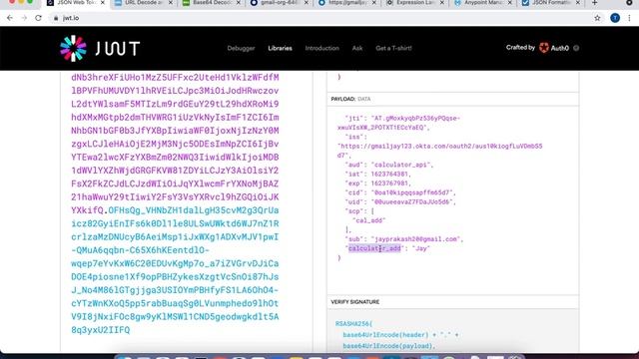Image resolution: width=639 pixels, height=359 pixels.
Task: Bookmark this page with the star icon
Action: (597, 18)
